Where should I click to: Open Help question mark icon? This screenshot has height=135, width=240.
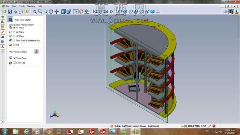click(x=27, y=12)
